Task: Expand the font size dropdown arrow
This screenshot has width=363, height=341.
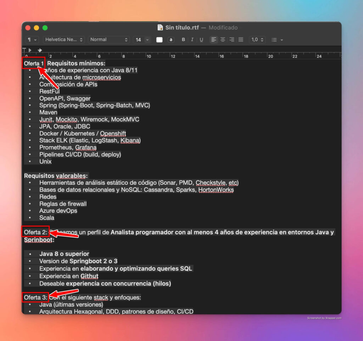Action: tap(147, 40)
